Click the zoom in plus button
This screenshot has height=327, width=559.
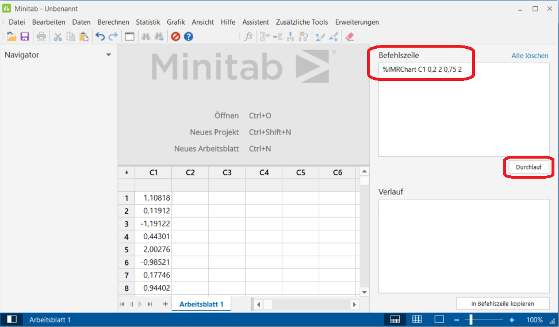pos(512,320)
